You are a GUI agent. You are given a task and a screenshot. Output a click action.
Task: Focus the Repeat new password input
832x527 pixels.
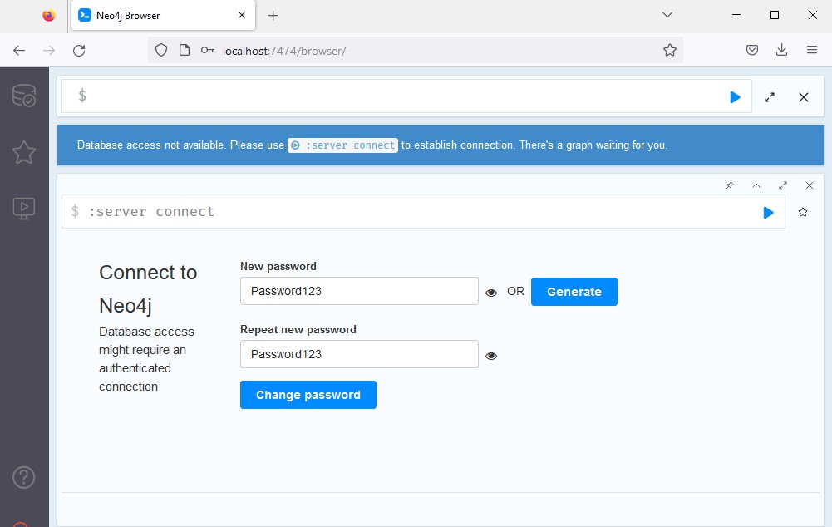click(359, 354)
